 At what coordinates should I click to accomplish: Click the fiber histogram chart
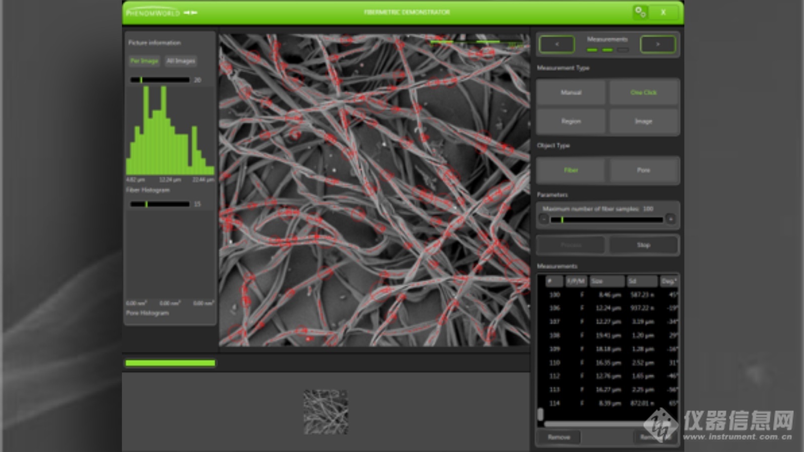tap(170, 130)
